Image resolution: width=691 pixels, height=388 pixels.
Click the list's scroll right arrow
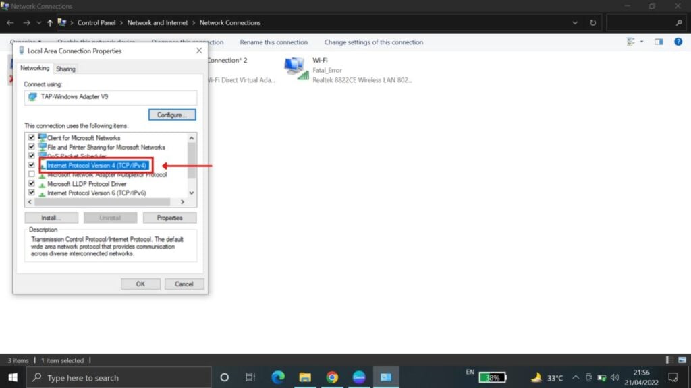(182, 202)
